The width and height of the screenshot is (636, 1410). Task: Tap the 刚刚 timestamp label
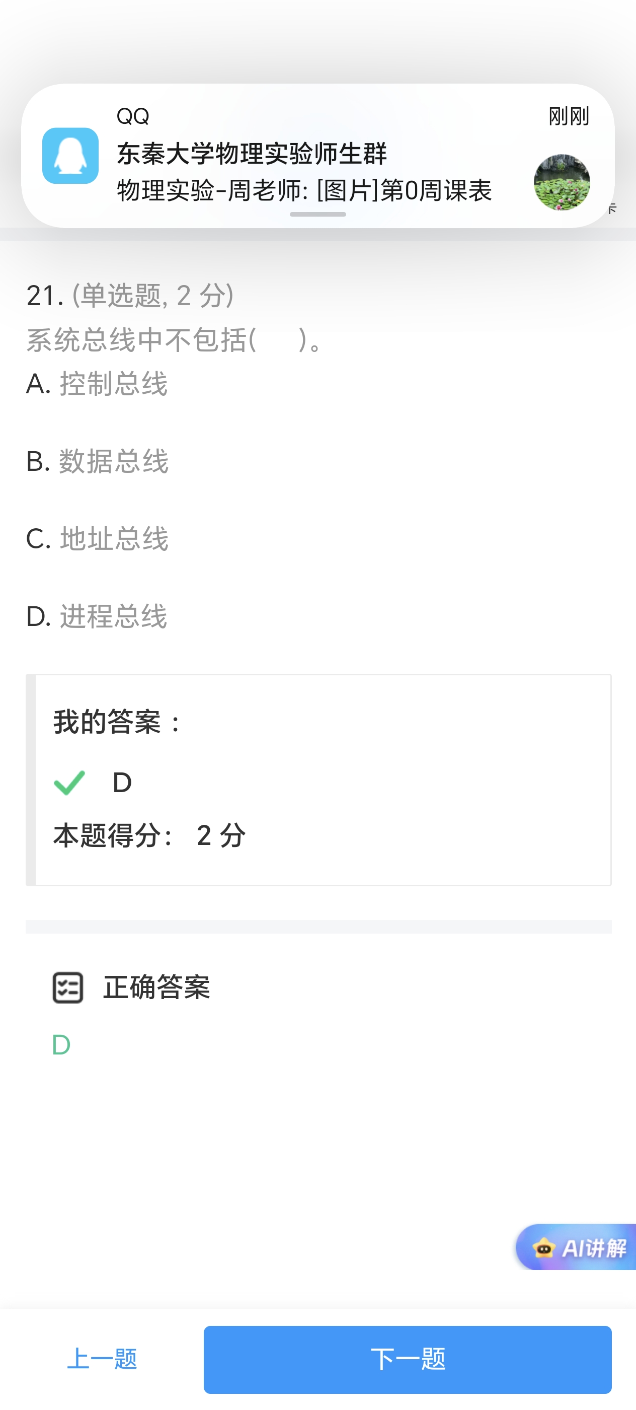[568, 116]
